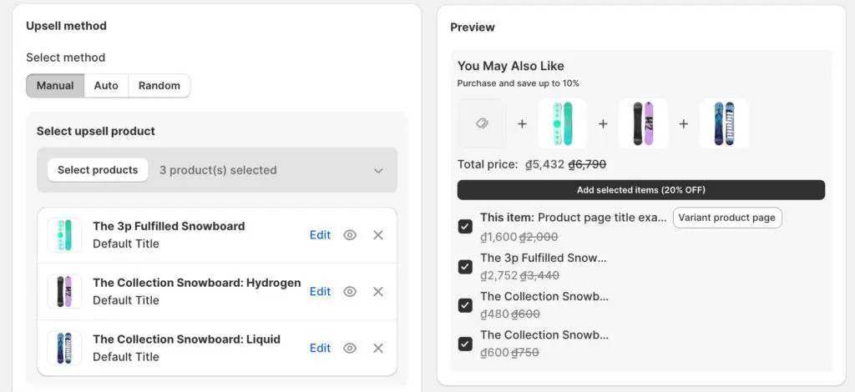Screen dimensions: 855x392
Task: Click the Select products button
Action: pyautogui.click(x=98, y=170)
